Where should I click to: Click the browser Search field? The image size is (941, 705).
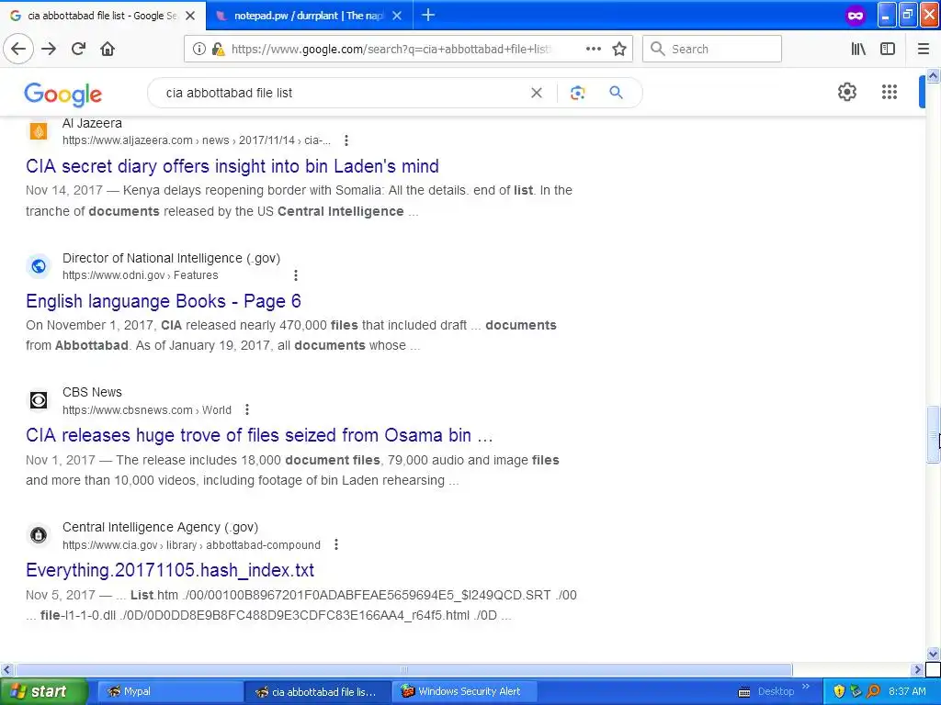pyautogui.click(x=712, y=49)
